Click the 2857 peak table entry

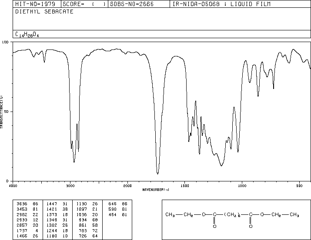[27, 225]
